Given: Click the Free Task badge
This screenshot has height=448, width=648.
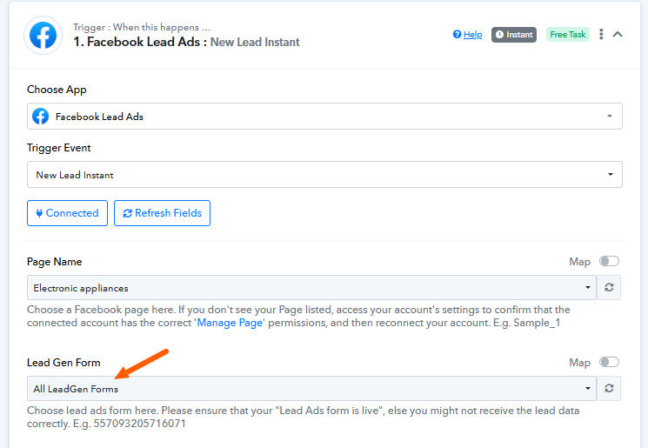Looking at the screenshot, I should tap(567, 35).
